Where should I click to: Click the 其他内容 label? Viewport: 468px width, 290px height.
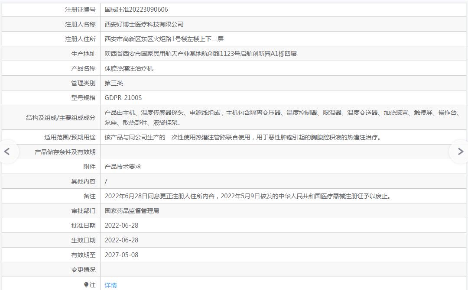click(x=83, y=181)
